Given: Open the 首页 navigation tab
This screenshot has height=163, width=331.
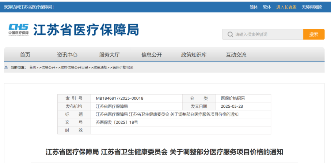Looking at the screenshot, I should (x=25, y=55).
